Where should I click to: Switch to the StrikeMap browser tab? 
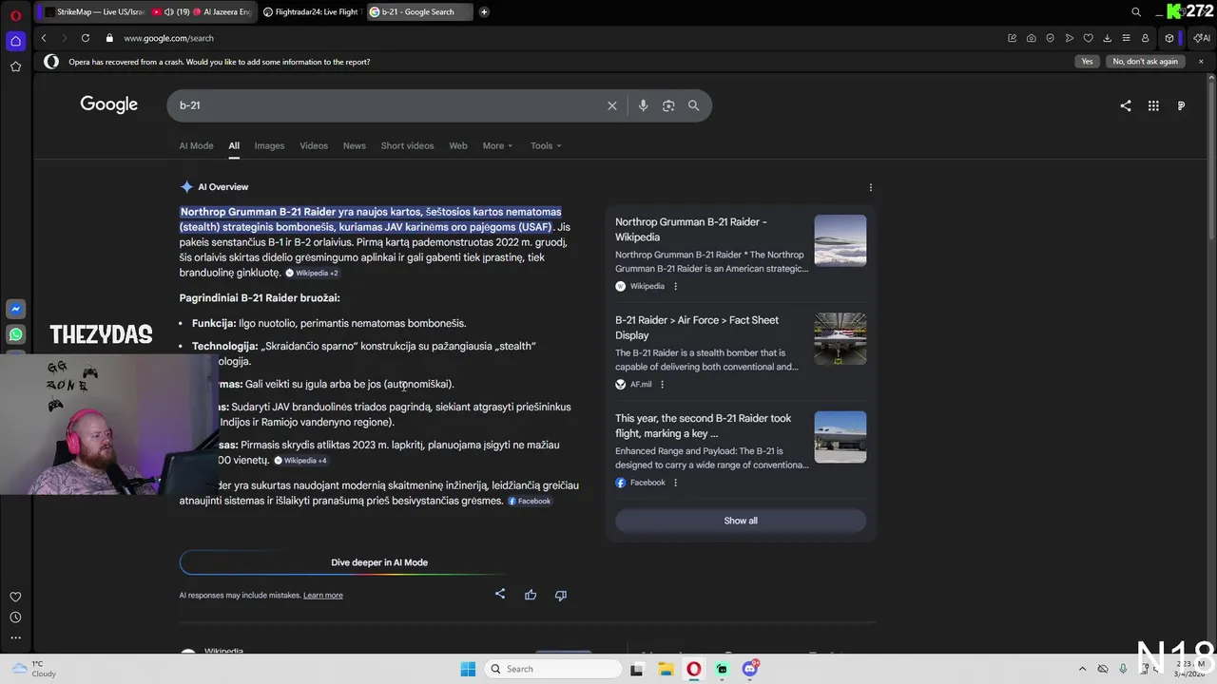(94, 11)
